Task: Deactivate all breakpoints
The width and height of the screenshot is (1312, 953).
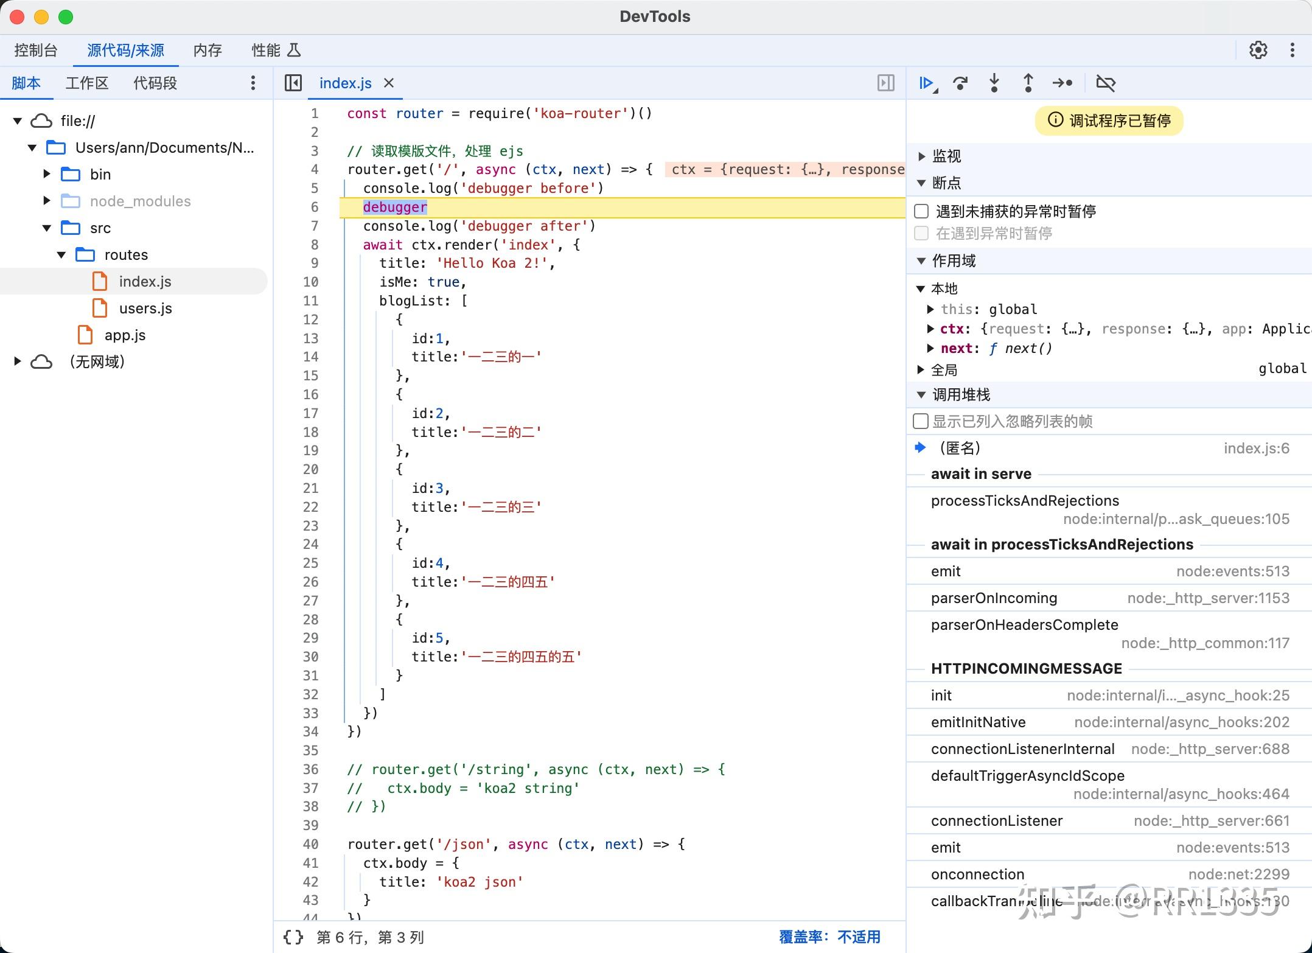Action: [1106, 83]
